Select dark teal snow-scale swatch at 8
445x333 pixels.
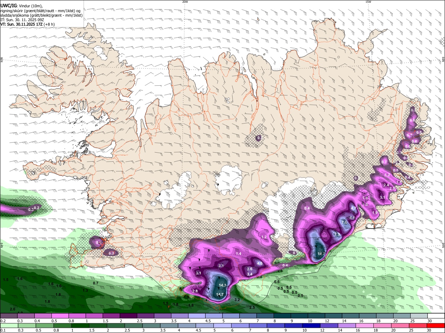pyautogui.click(x=283, y=316)
